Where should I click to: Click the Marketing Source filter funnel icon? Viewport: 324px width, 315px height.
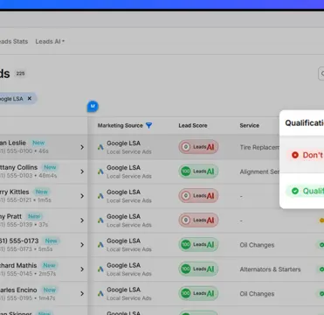[148, 125]
